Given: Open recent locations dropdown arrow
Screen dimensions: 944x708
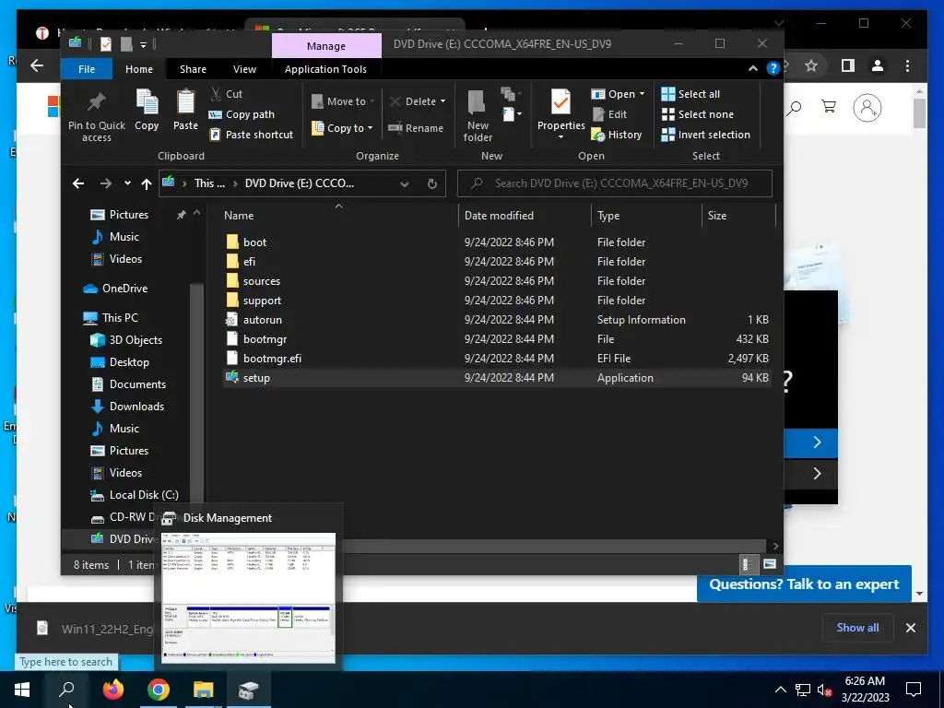Looking at the screenshot, I should [x=127, y=183].
